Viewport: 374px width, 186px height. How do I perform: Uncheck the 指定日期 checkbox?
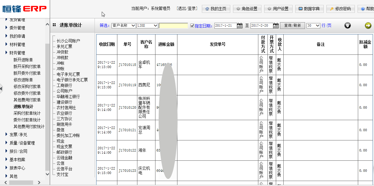(192, 25)
